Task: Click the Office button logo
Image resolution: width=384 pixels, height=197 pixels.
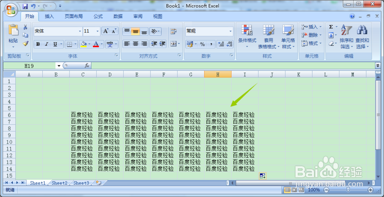Action: 10,10
